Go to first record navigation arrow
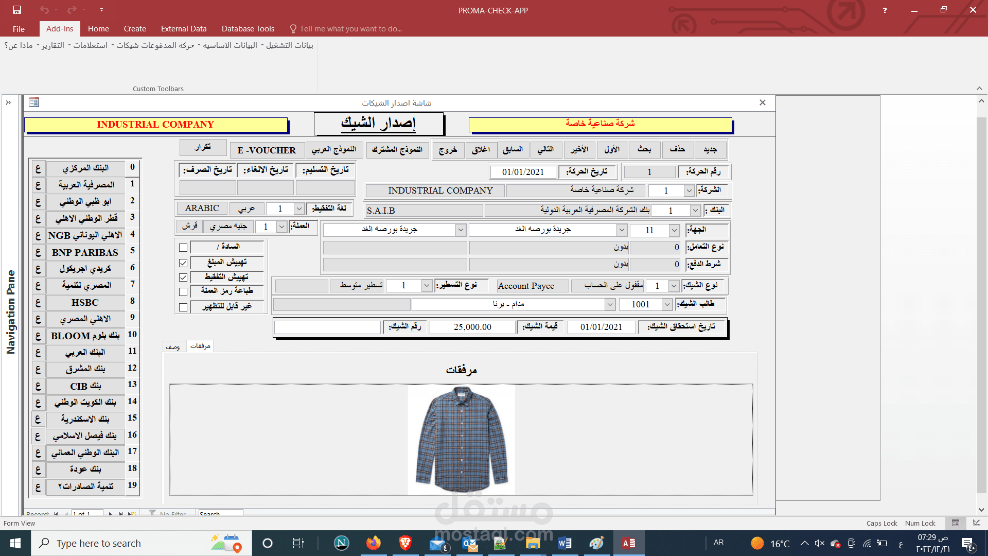 coord(56,514)
